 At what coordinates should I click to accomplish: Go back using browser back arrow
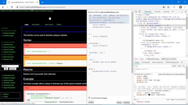3,7
